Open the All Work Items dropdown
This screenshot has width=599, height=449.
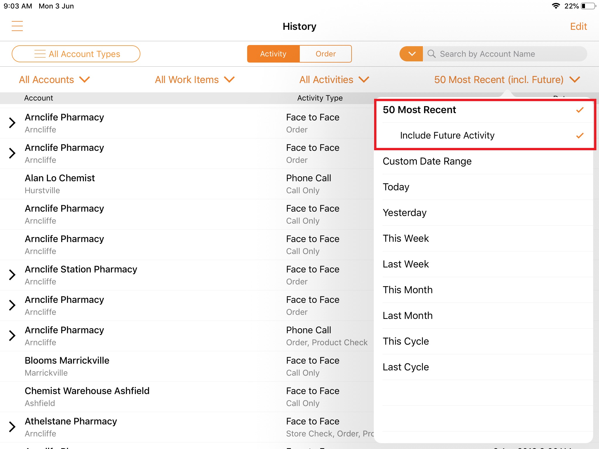[194, 80]
